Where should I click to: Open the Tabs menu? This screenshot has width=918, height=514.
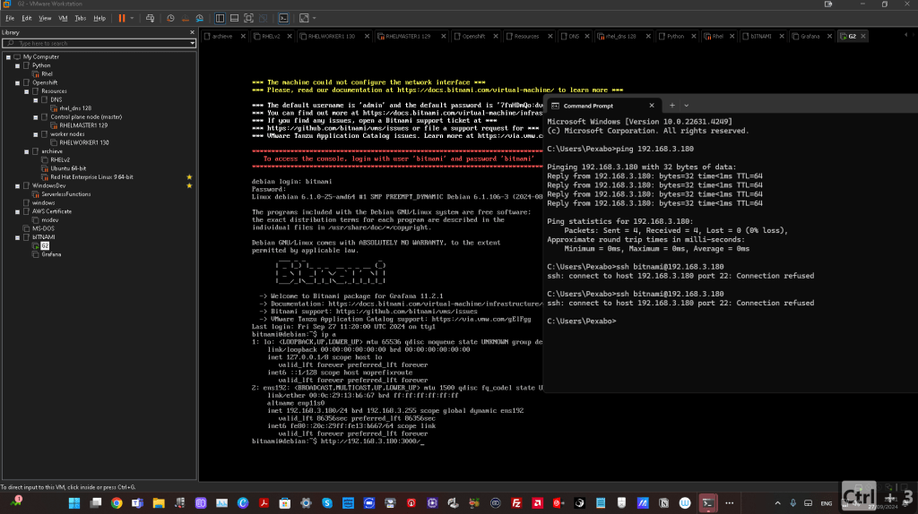(80, 18)
